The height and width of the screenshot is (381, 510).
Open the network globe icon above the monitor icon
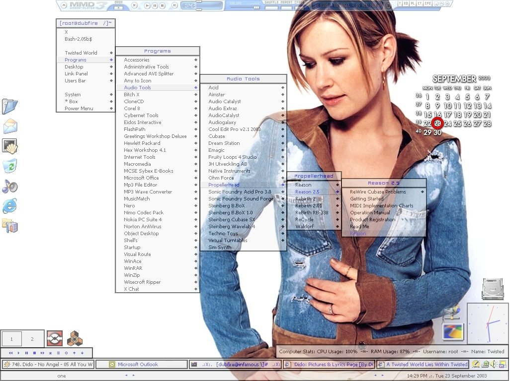pos(452,312)
